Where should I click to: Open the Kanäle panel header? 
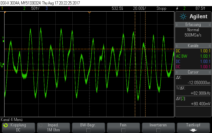193,46
